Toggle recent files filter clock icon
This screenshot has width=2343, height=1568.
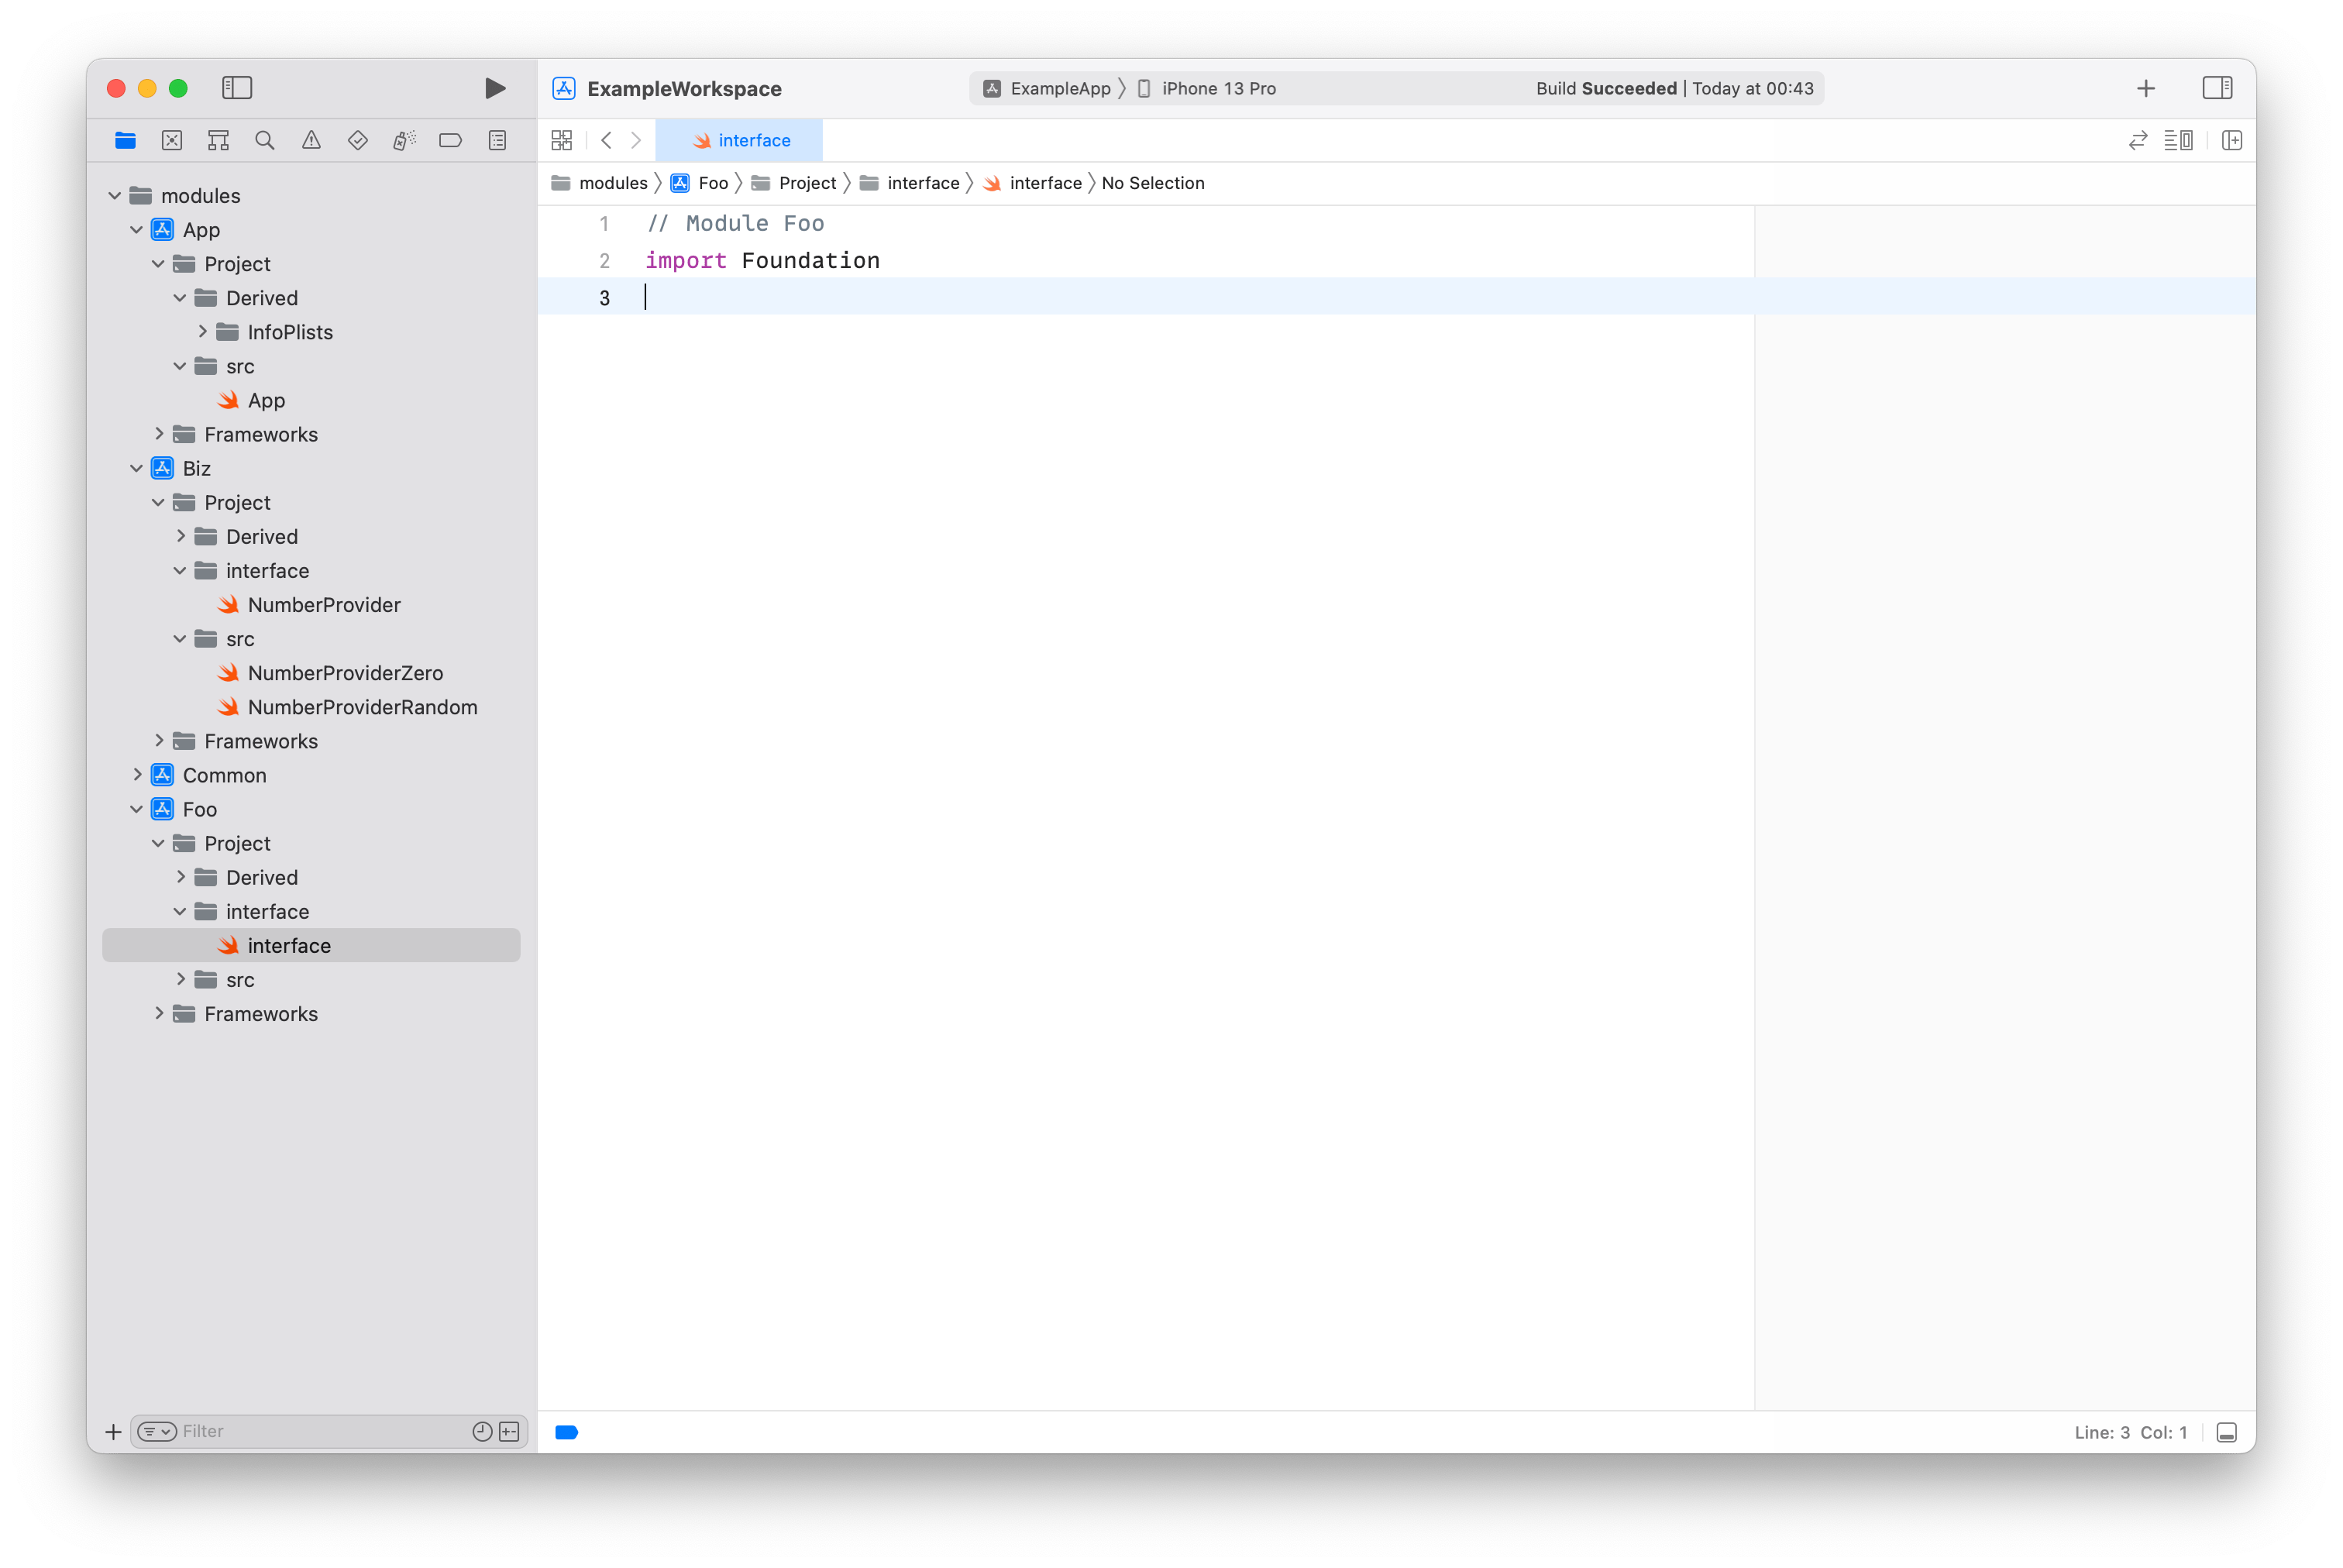click(x=482, y=1432)
